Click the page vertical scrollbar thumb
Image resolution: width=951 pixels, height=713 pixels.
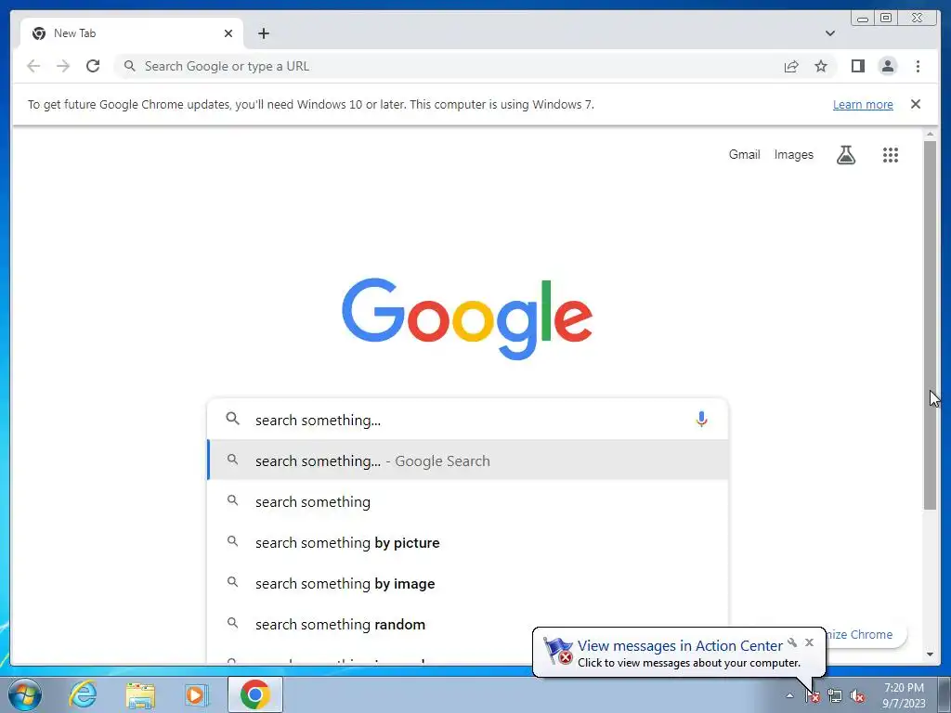(x=930, y=325)
